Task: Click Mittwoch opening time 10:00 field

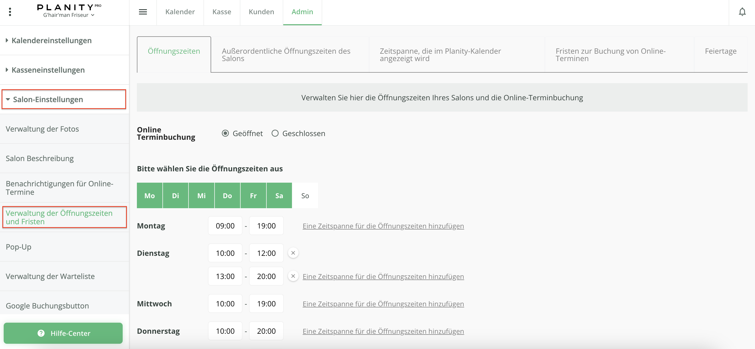Action: pyautogui.click(x=225, y=303)
